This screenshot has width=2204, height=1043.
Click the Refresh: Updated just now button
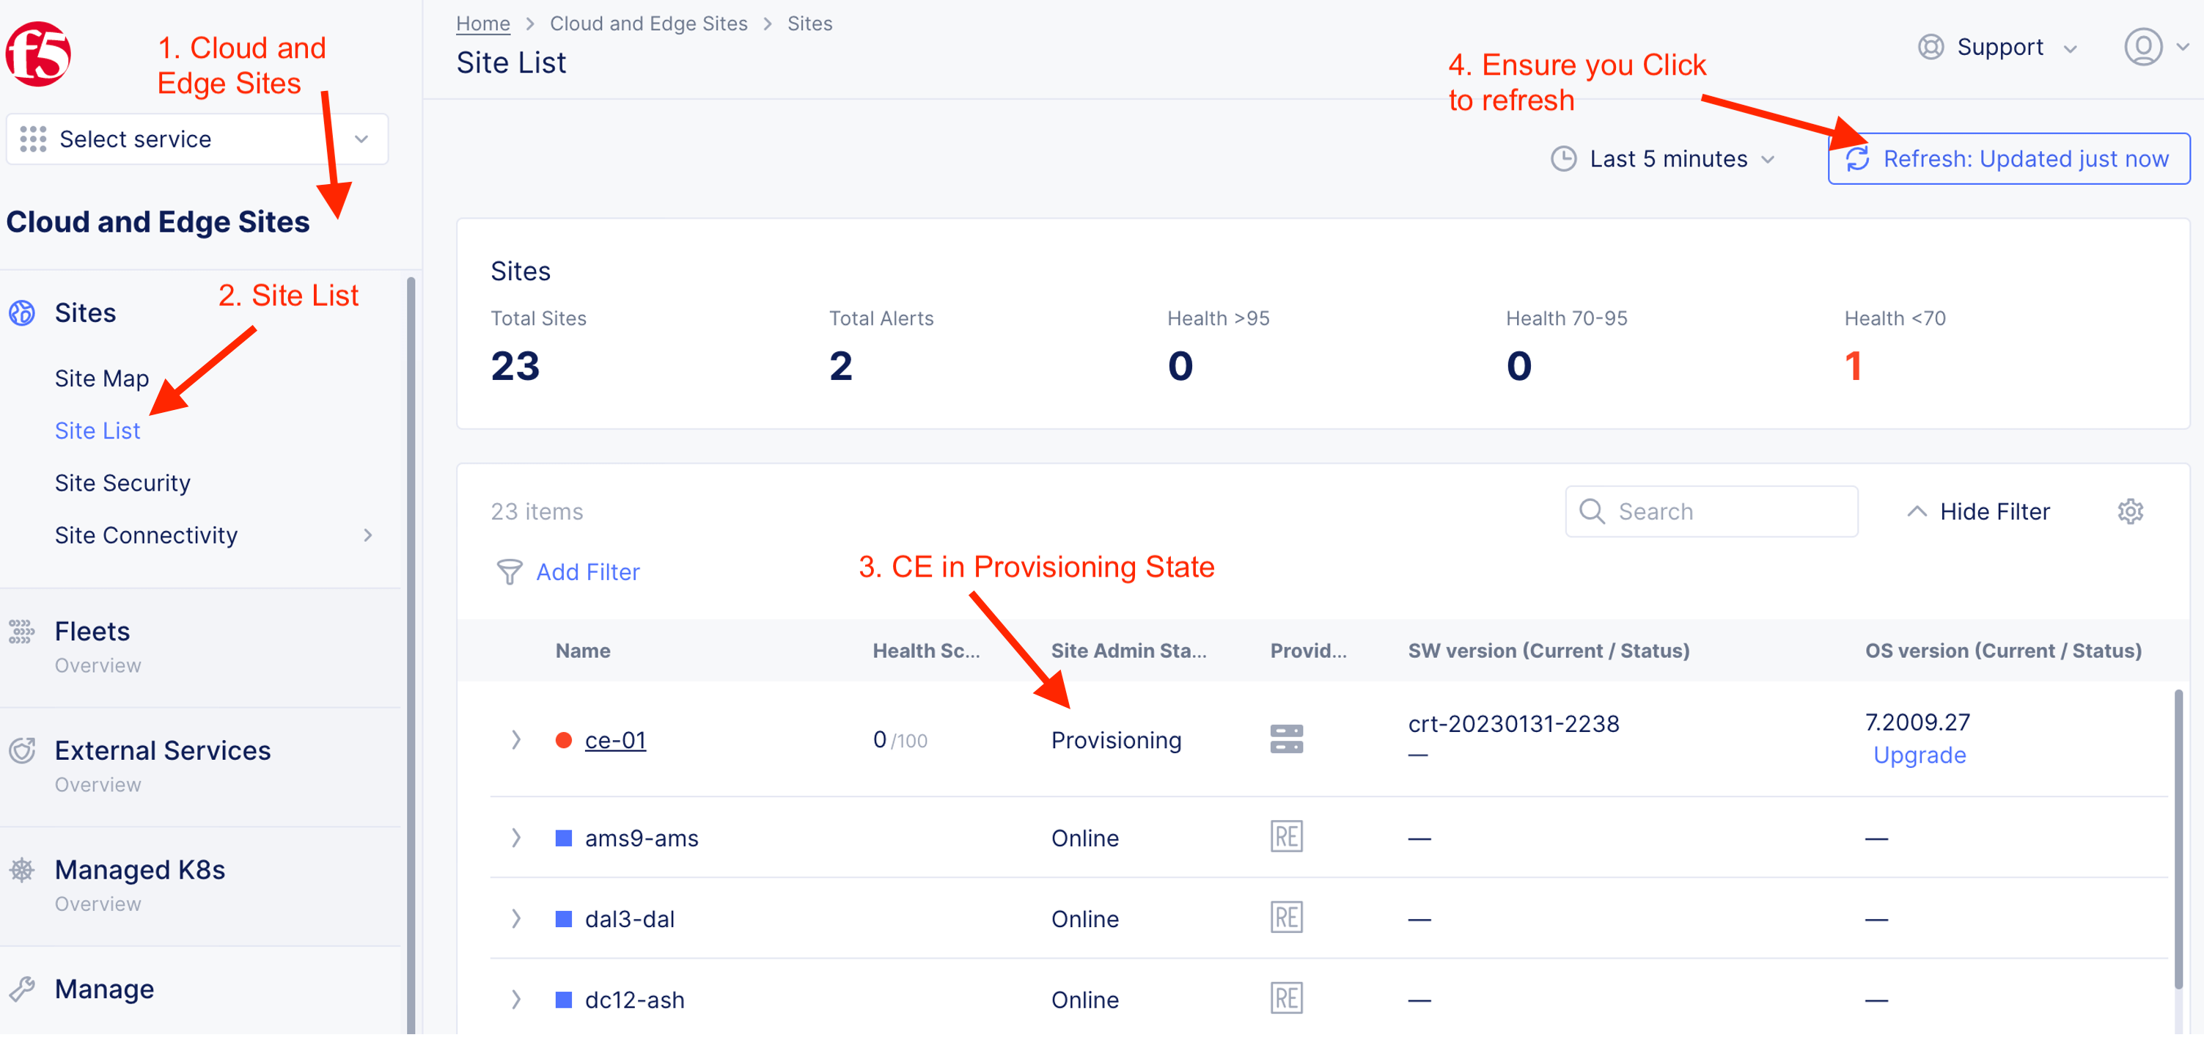(x=2008, y=159)
